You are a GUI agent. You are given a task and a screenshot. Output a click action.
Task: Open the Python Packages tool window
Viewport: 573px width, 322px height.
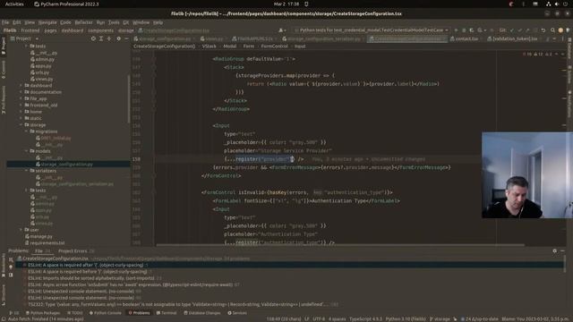[x=43, y=313]
